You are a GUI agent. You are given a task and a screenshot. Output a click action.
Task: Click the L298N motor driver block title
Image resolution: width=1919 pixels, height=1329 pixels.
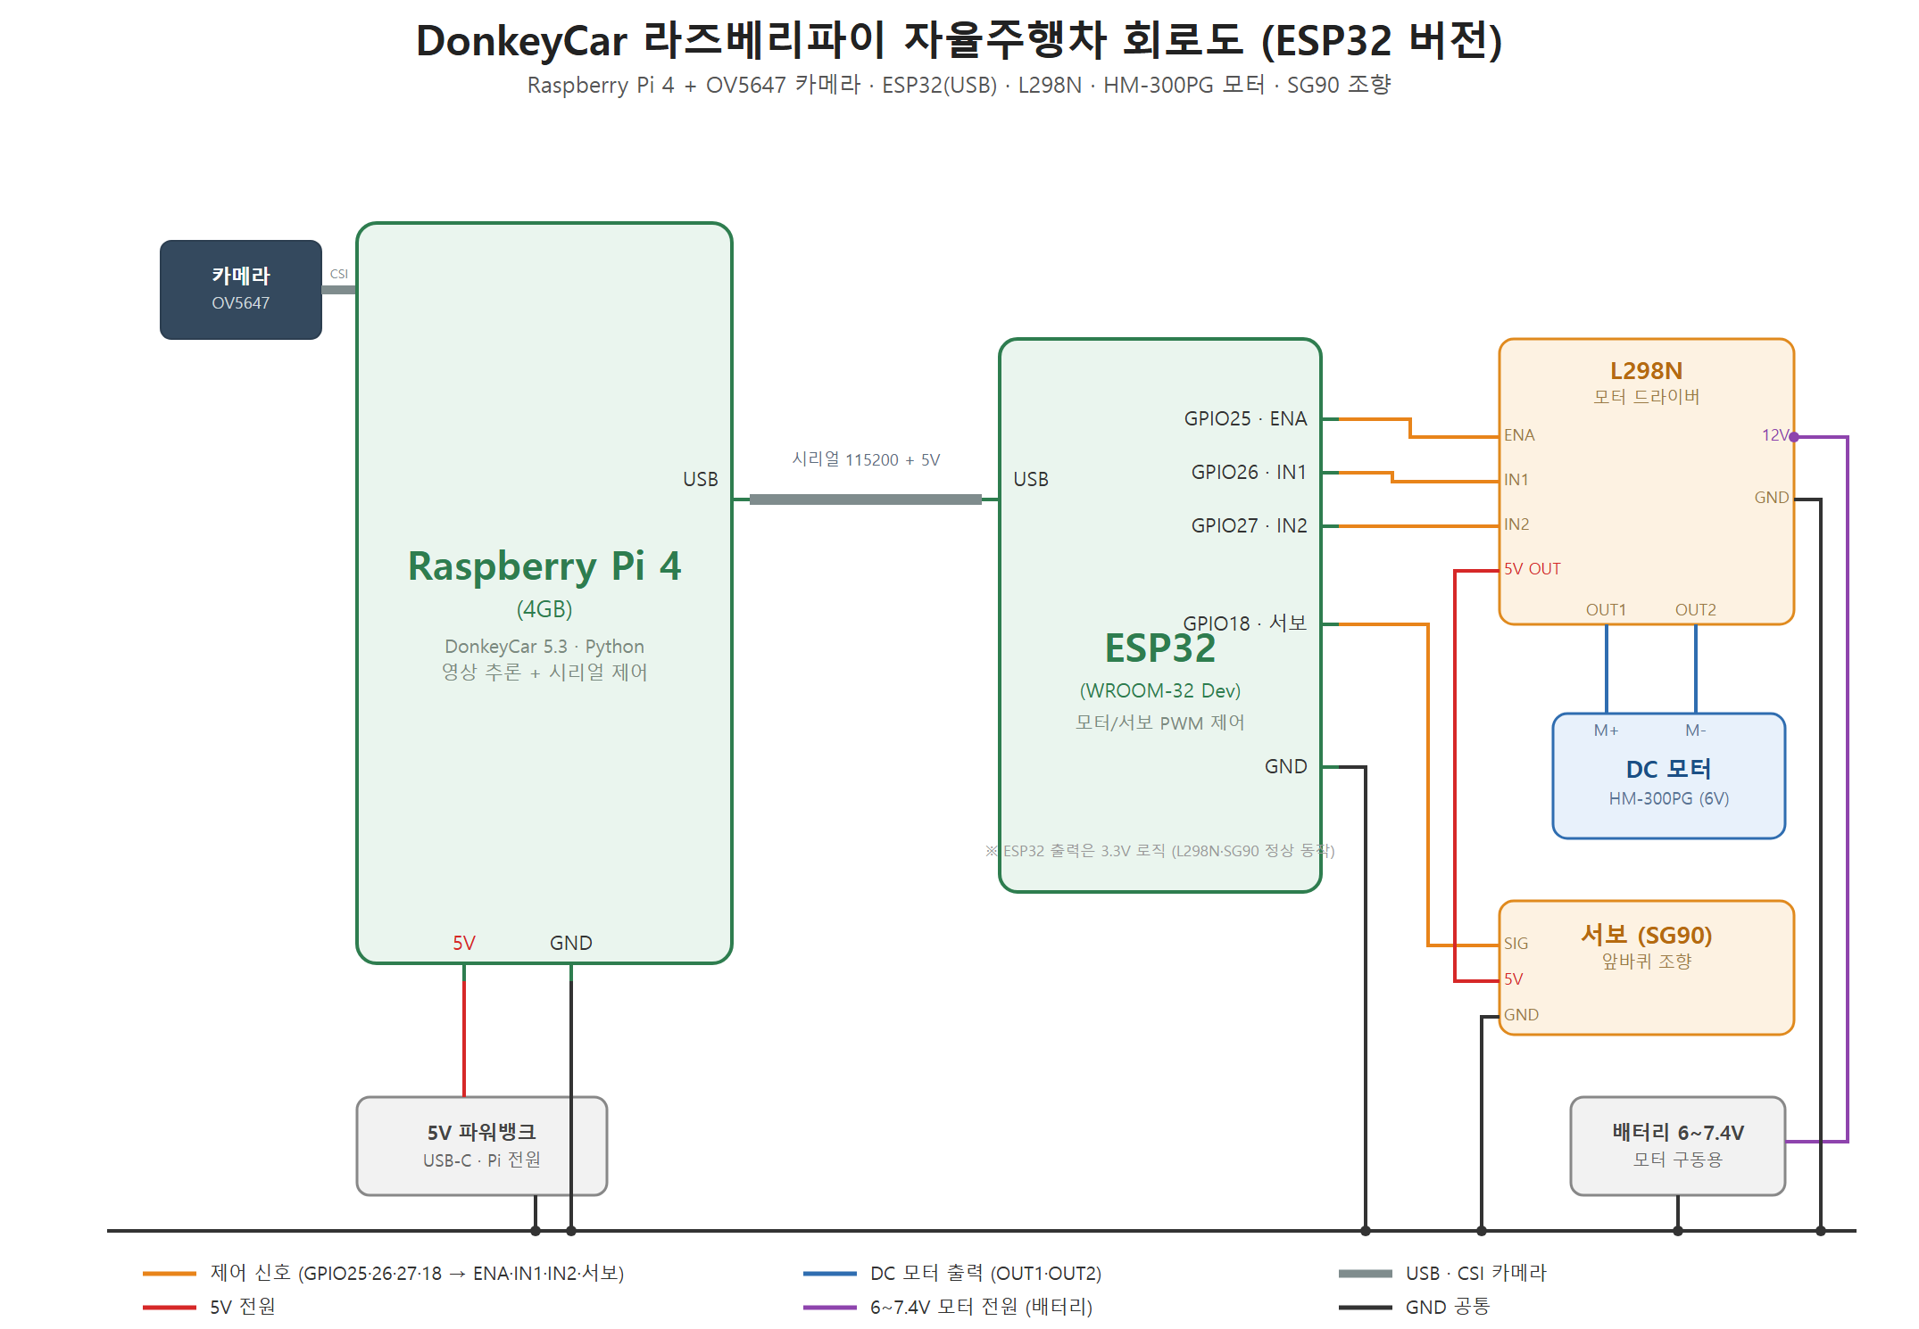pos(1646,371)
